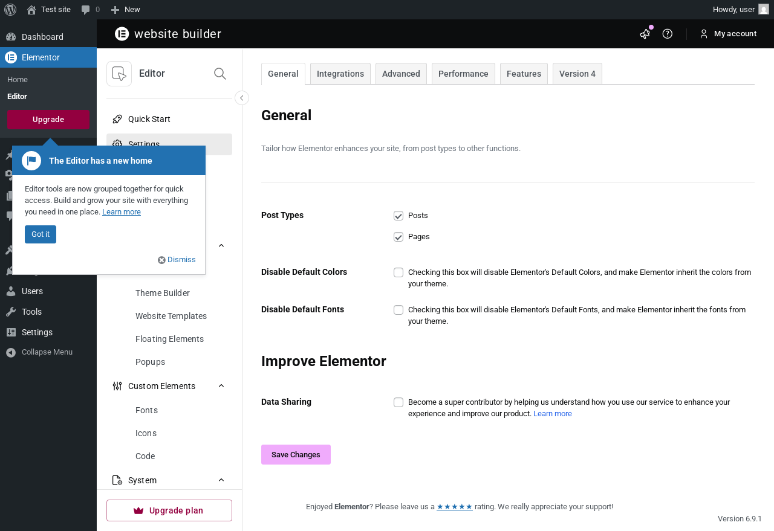The image size is (774, 531).
Task: Click the five-star rating link
Action: (x=455, y=507)
